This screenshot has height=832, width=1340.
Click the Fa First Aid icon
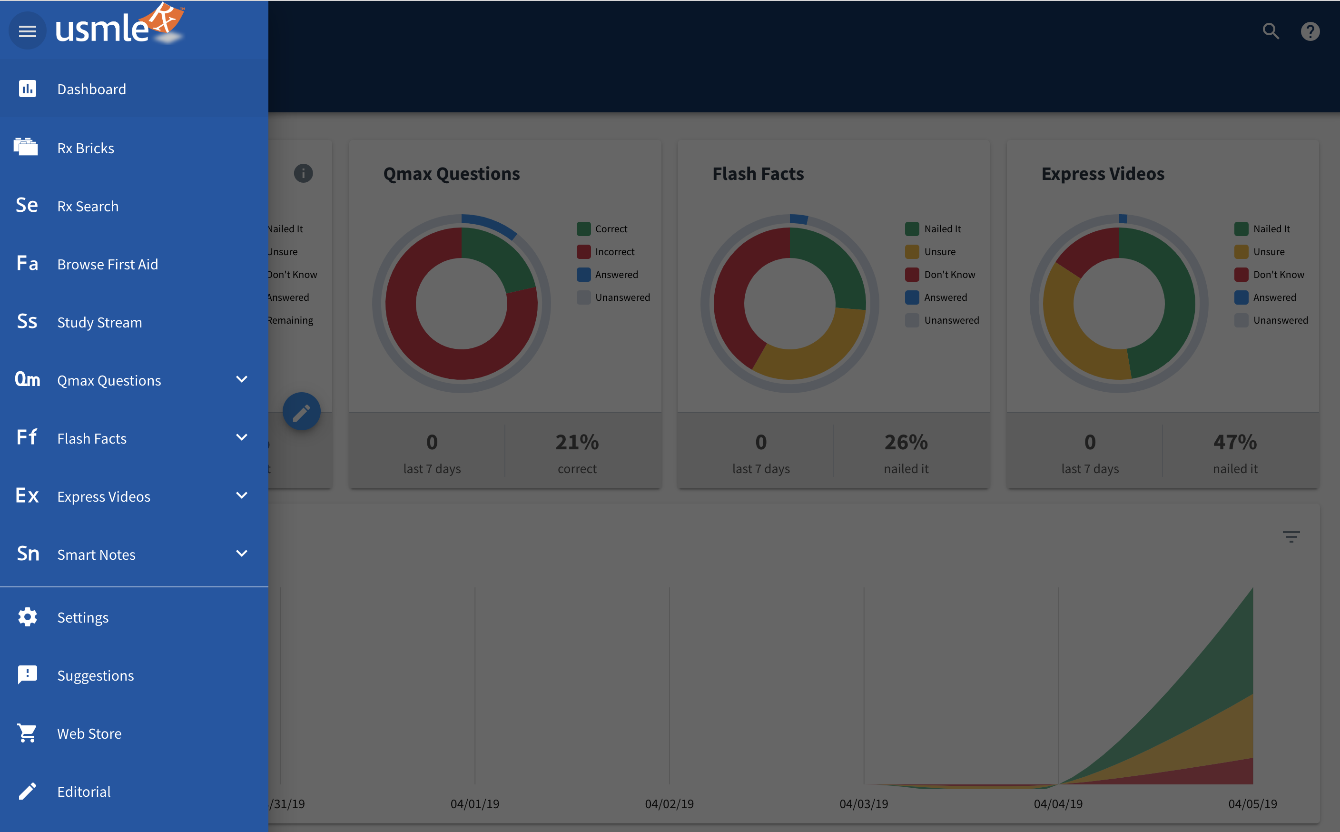tap(27, 264)
